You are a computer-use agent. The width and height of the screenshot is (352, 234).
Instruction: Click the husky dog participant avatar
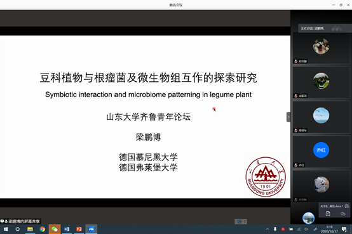coord(321,46)
